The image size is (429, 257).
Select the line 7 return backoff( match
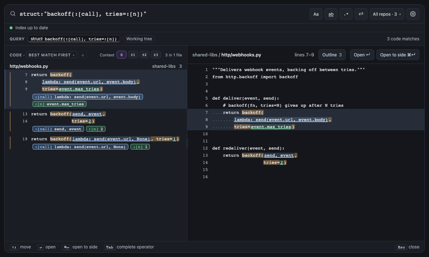pyautogui.click(x=96, y=89)
